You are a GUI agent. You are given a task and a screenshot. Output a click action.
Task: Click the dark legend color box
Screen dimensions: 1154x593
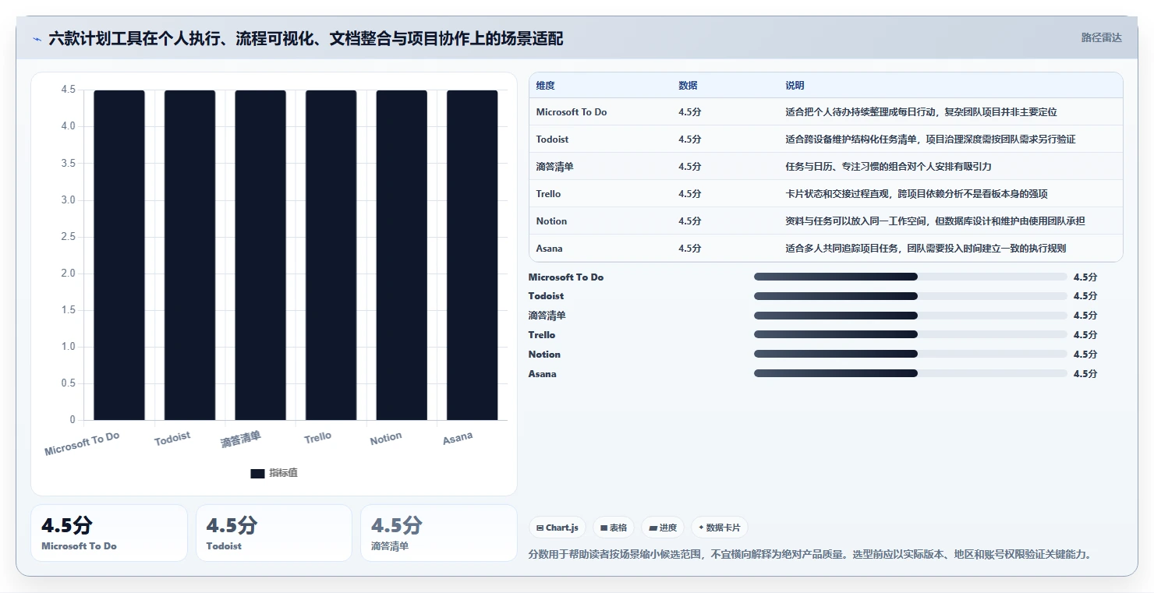coord(257,473)
